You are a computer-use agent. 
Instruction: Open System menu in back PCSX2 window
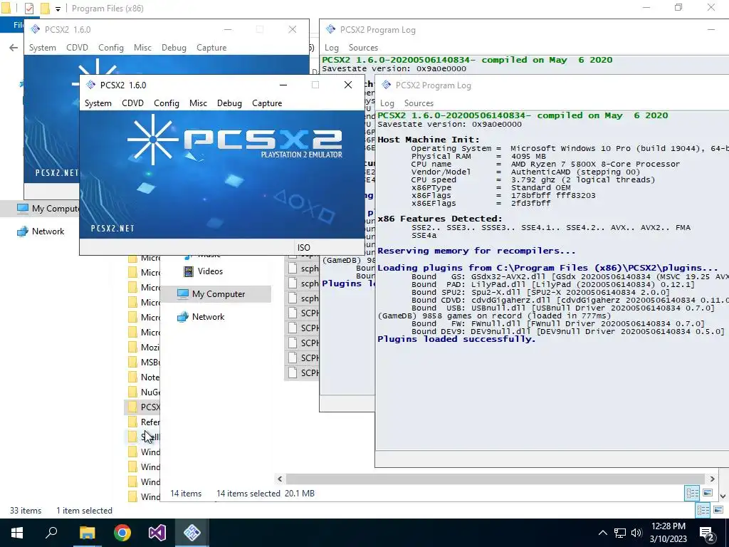(x=42, y=48)
